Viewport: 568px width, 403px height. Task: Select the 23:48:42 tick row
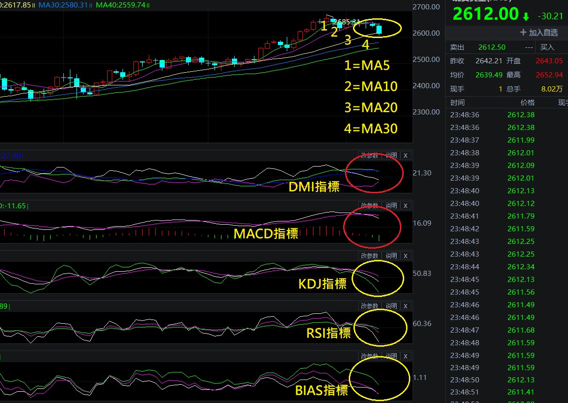[507, 228]
